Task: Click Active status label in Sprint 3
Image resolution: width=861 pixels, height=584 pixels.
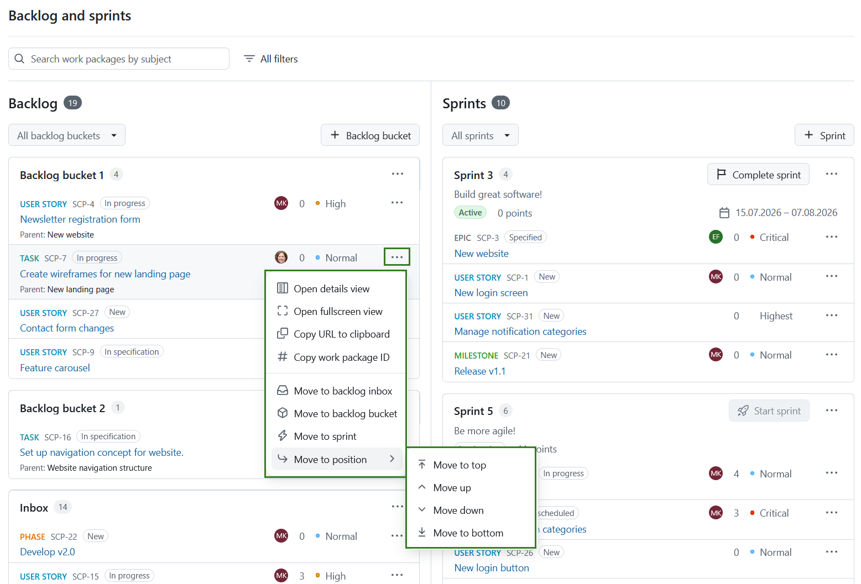Action: (x=470, y=213)
